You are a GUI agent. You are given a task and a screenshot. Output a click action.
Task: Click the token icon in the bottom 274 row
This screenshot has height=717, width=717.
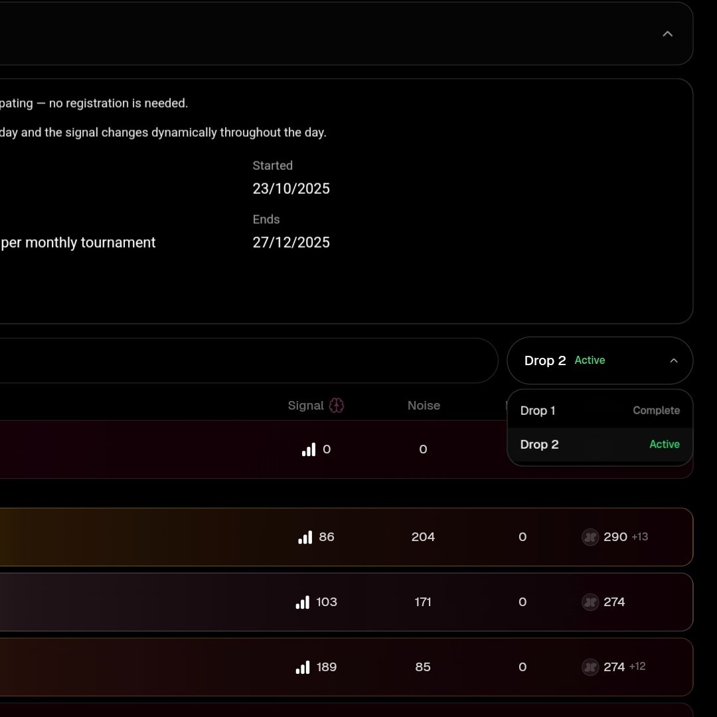[x=590, y=667]
